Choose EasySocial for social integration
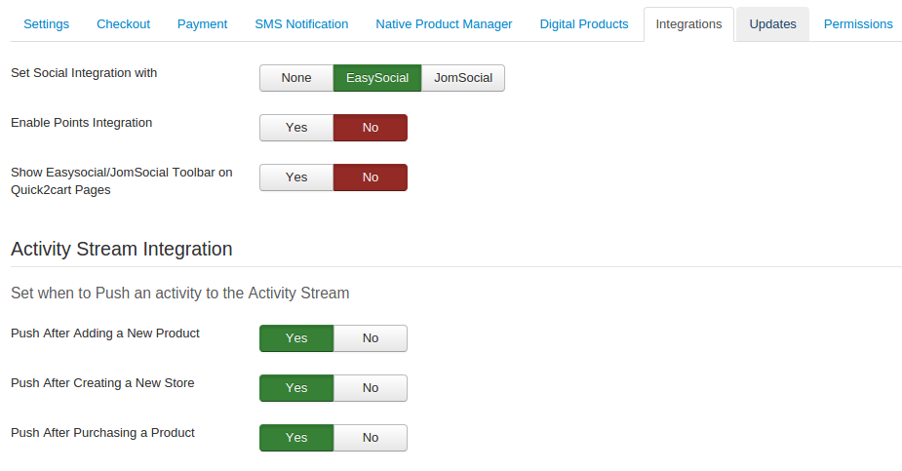The width and height of the screenshot is (902, 471). (x=377, y=78)
